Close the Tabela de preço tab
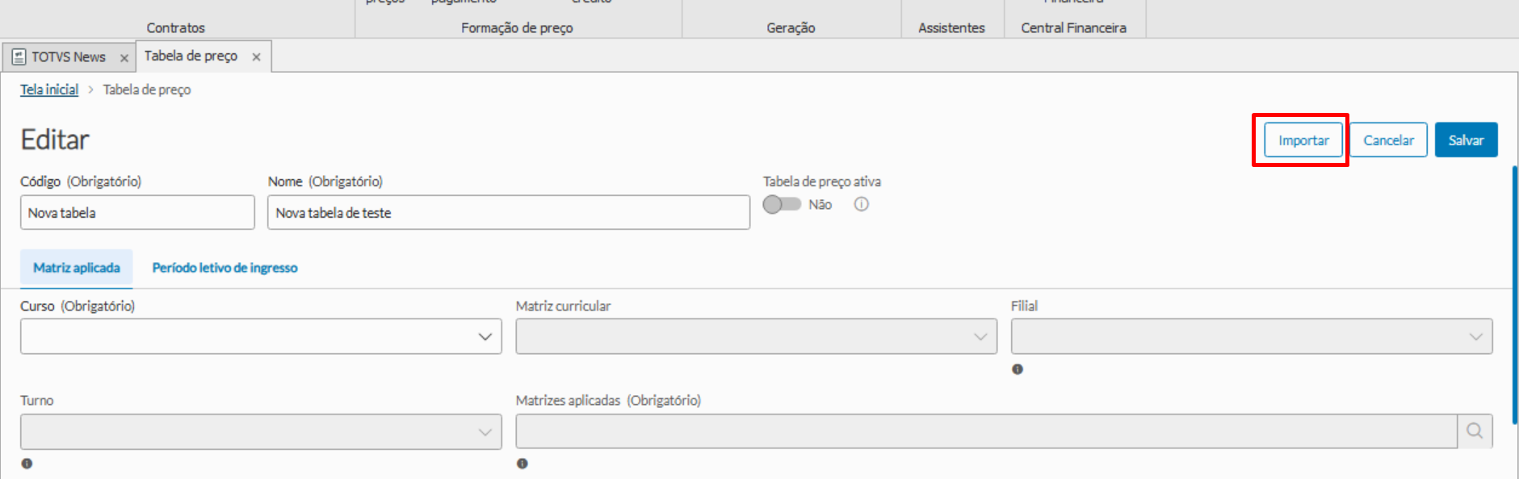 (x=256, y=57)
